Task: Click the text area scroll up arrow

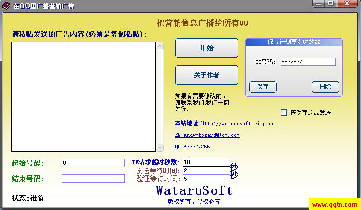Action: (x=160, y=46)
